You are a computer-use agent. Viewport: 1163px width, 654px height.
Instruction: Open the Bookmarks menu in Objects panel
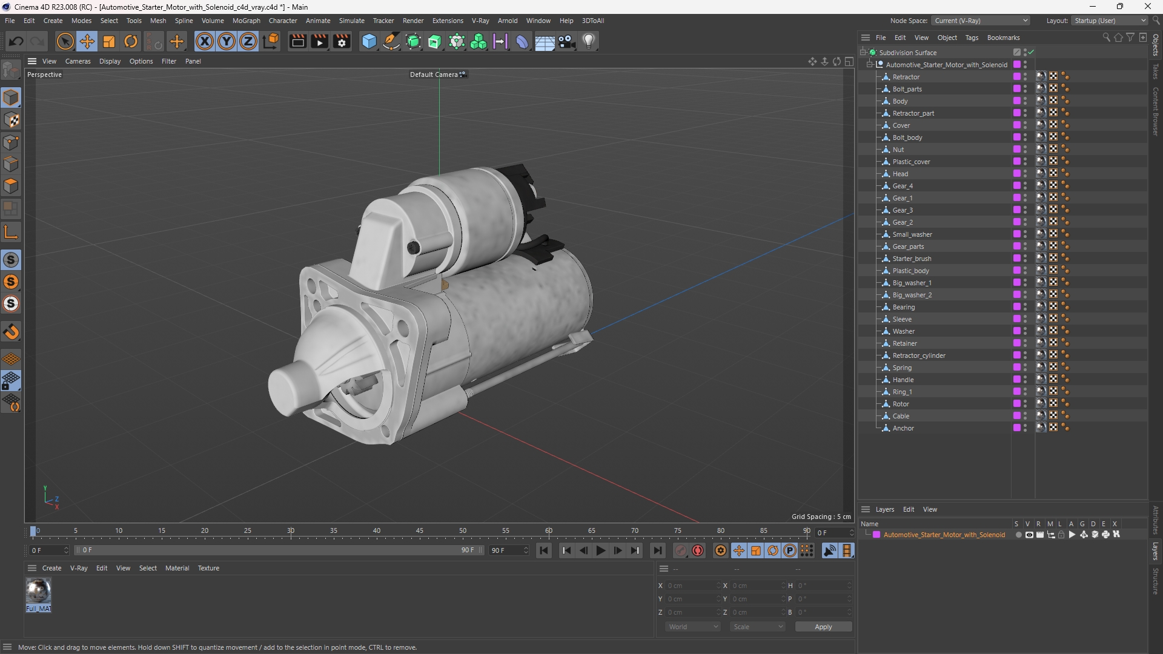1003,38
